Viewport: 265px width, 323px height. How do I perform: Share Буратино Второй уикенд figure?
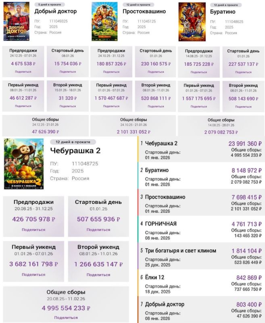pyautogui.click(x=243, y=107)
